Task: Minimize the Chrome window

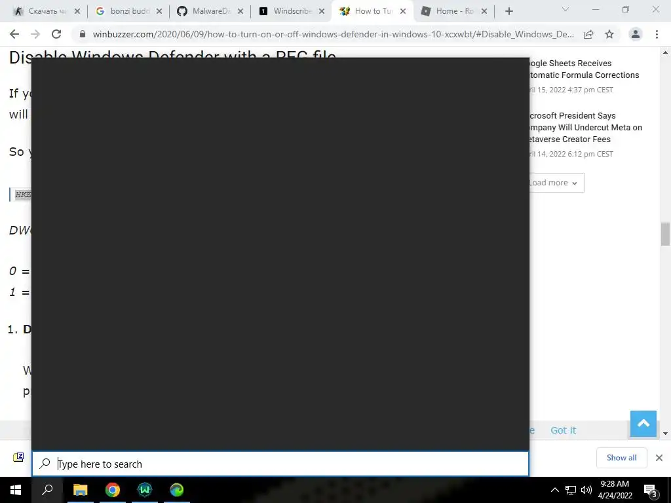Action: 596,9
